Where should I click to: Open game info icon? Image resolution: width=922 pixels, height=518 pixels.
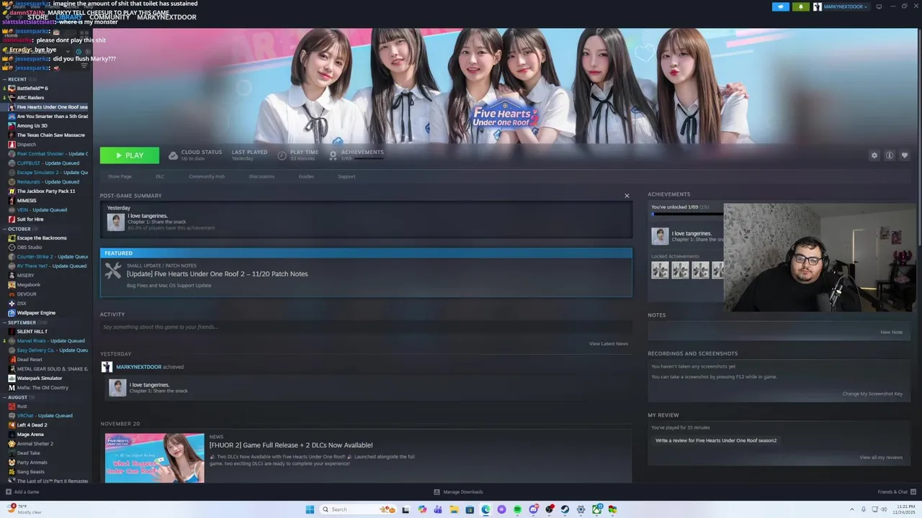pos(890,155)
